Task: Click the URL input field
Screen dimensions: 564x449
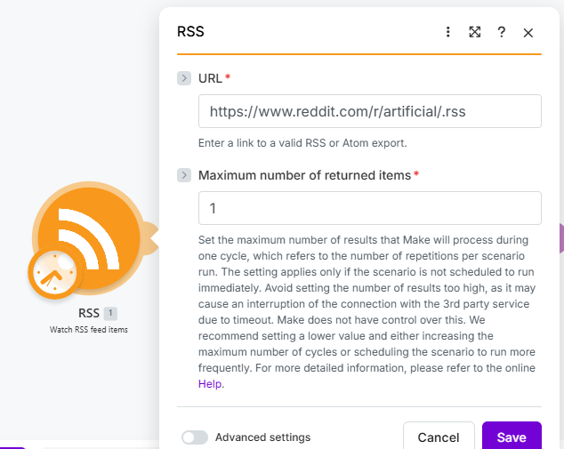Action: [370, 111]
